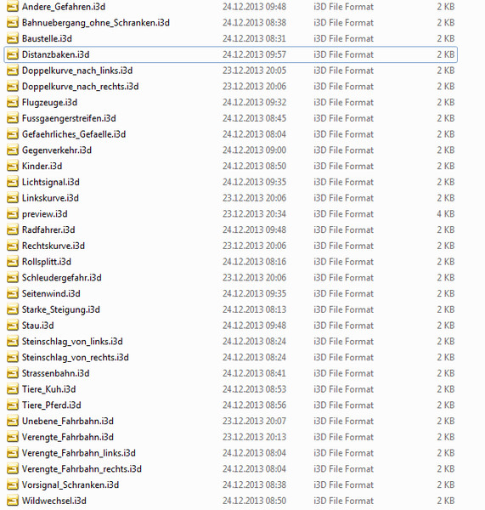The height and width of the screenshot is (510, 485).
Task: Click the preview.i3d file icon
Action: [x=13, y=213]
